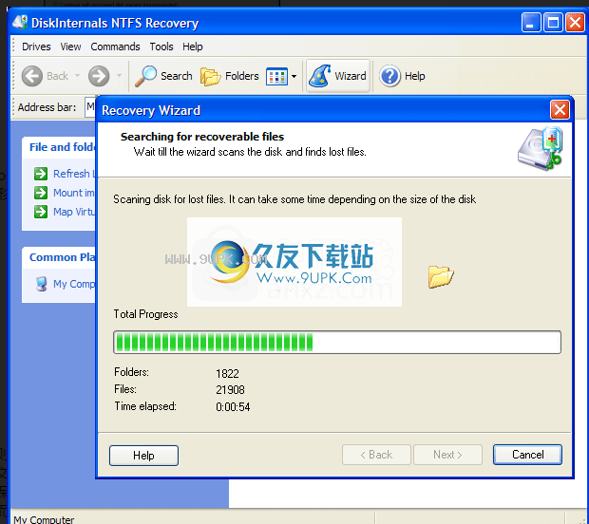Click the Refresh list arrow icon
Screen dimensions: 589x524
(x=41, y=174)
